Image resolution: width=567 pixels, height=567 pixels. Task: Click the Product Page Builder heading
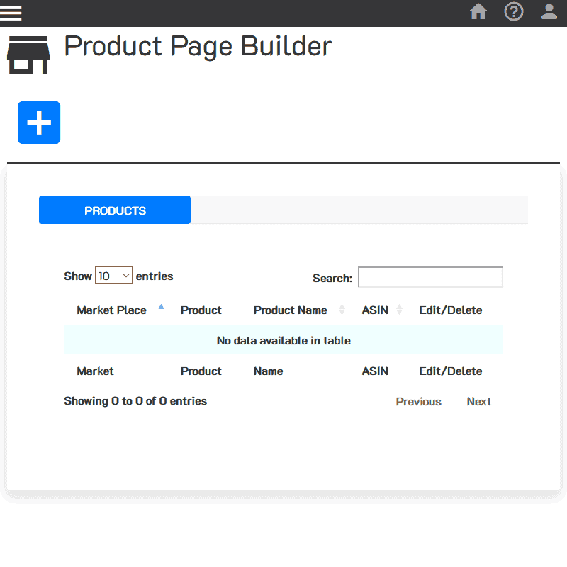click(x=198, y=46)
